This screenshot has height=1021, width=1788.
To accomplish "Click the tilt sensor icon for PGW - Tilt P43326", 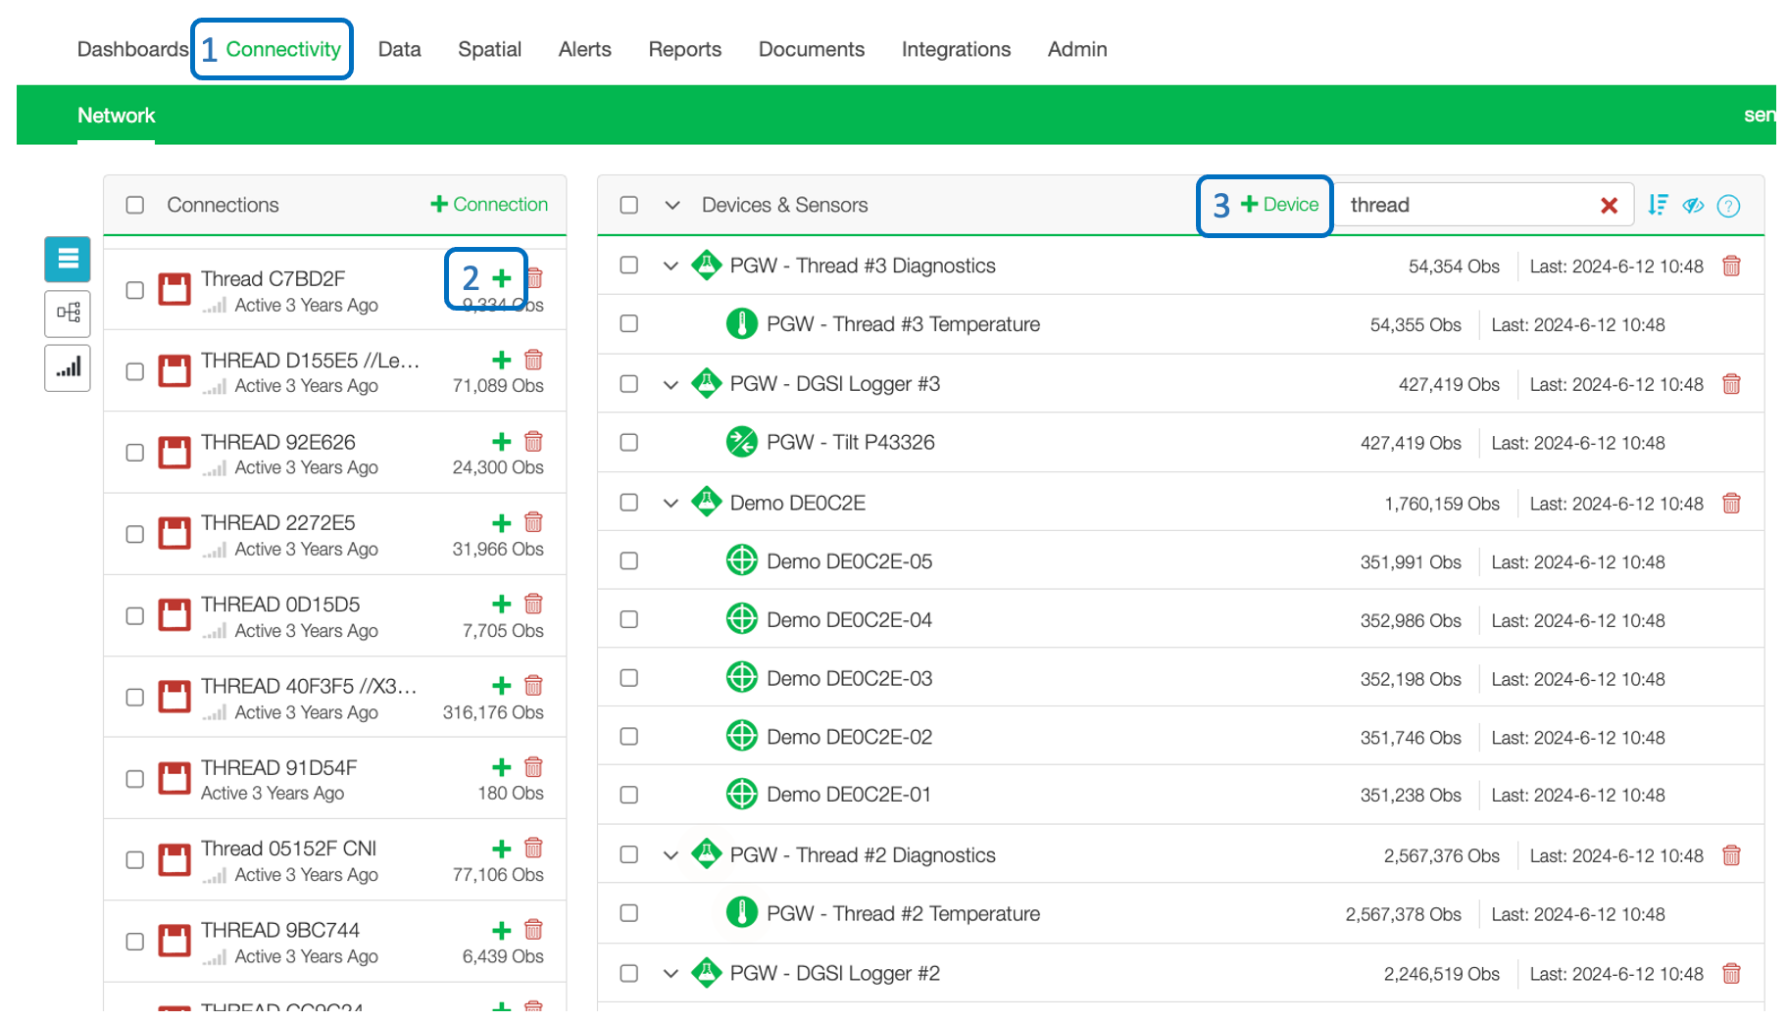I will (x=742, y=442).
